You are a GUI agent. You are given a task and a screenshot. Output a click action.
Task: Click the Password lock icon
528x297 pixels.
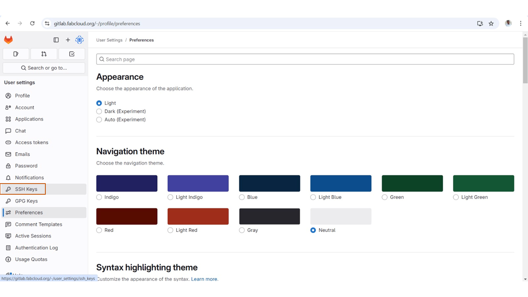8,166
